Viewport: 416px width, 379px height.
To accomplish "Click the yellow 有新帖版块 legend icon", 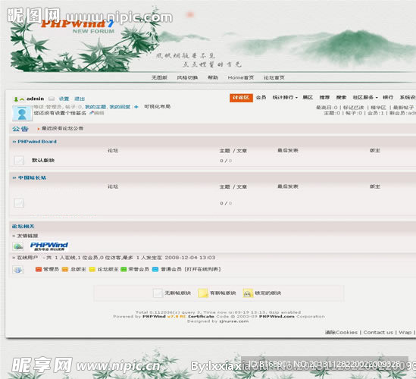I will click(203, 293).
